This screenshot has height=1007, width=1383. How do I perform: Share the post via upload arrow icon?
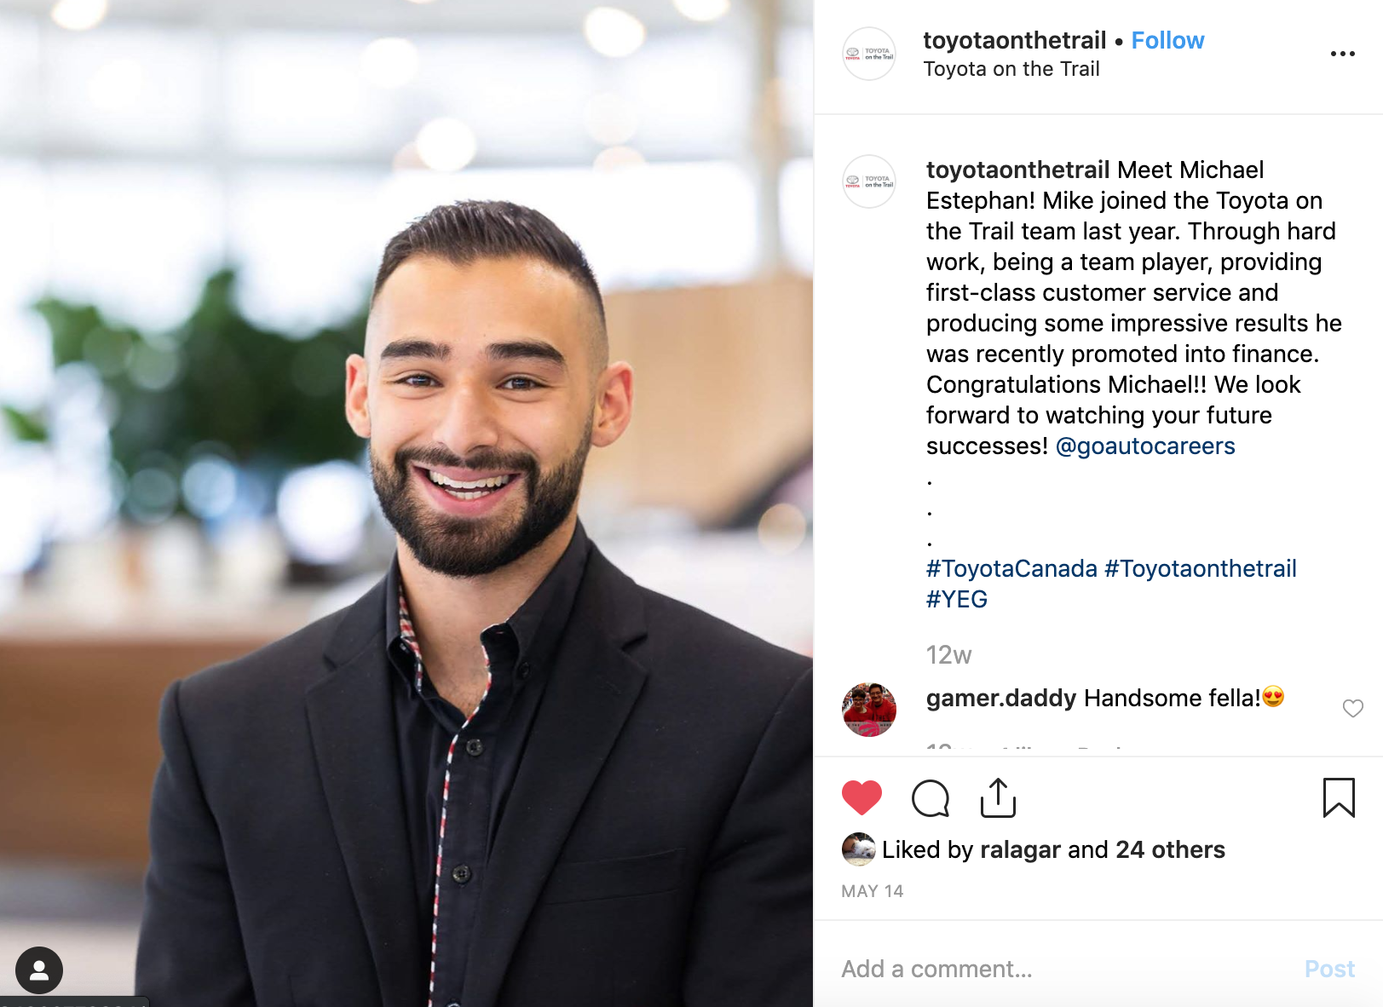point(998,797)
